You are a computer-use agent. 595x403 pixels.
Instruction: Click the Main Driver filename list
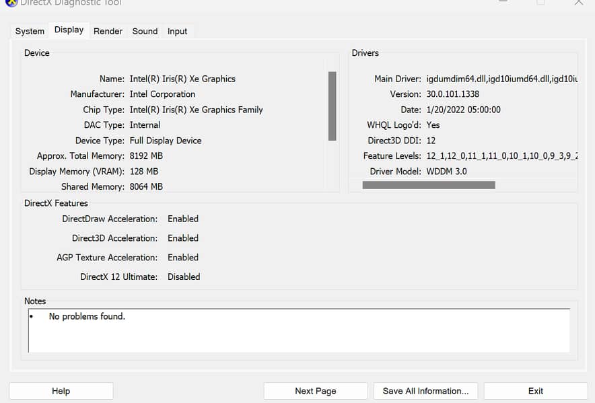click(x=501, y=79)
